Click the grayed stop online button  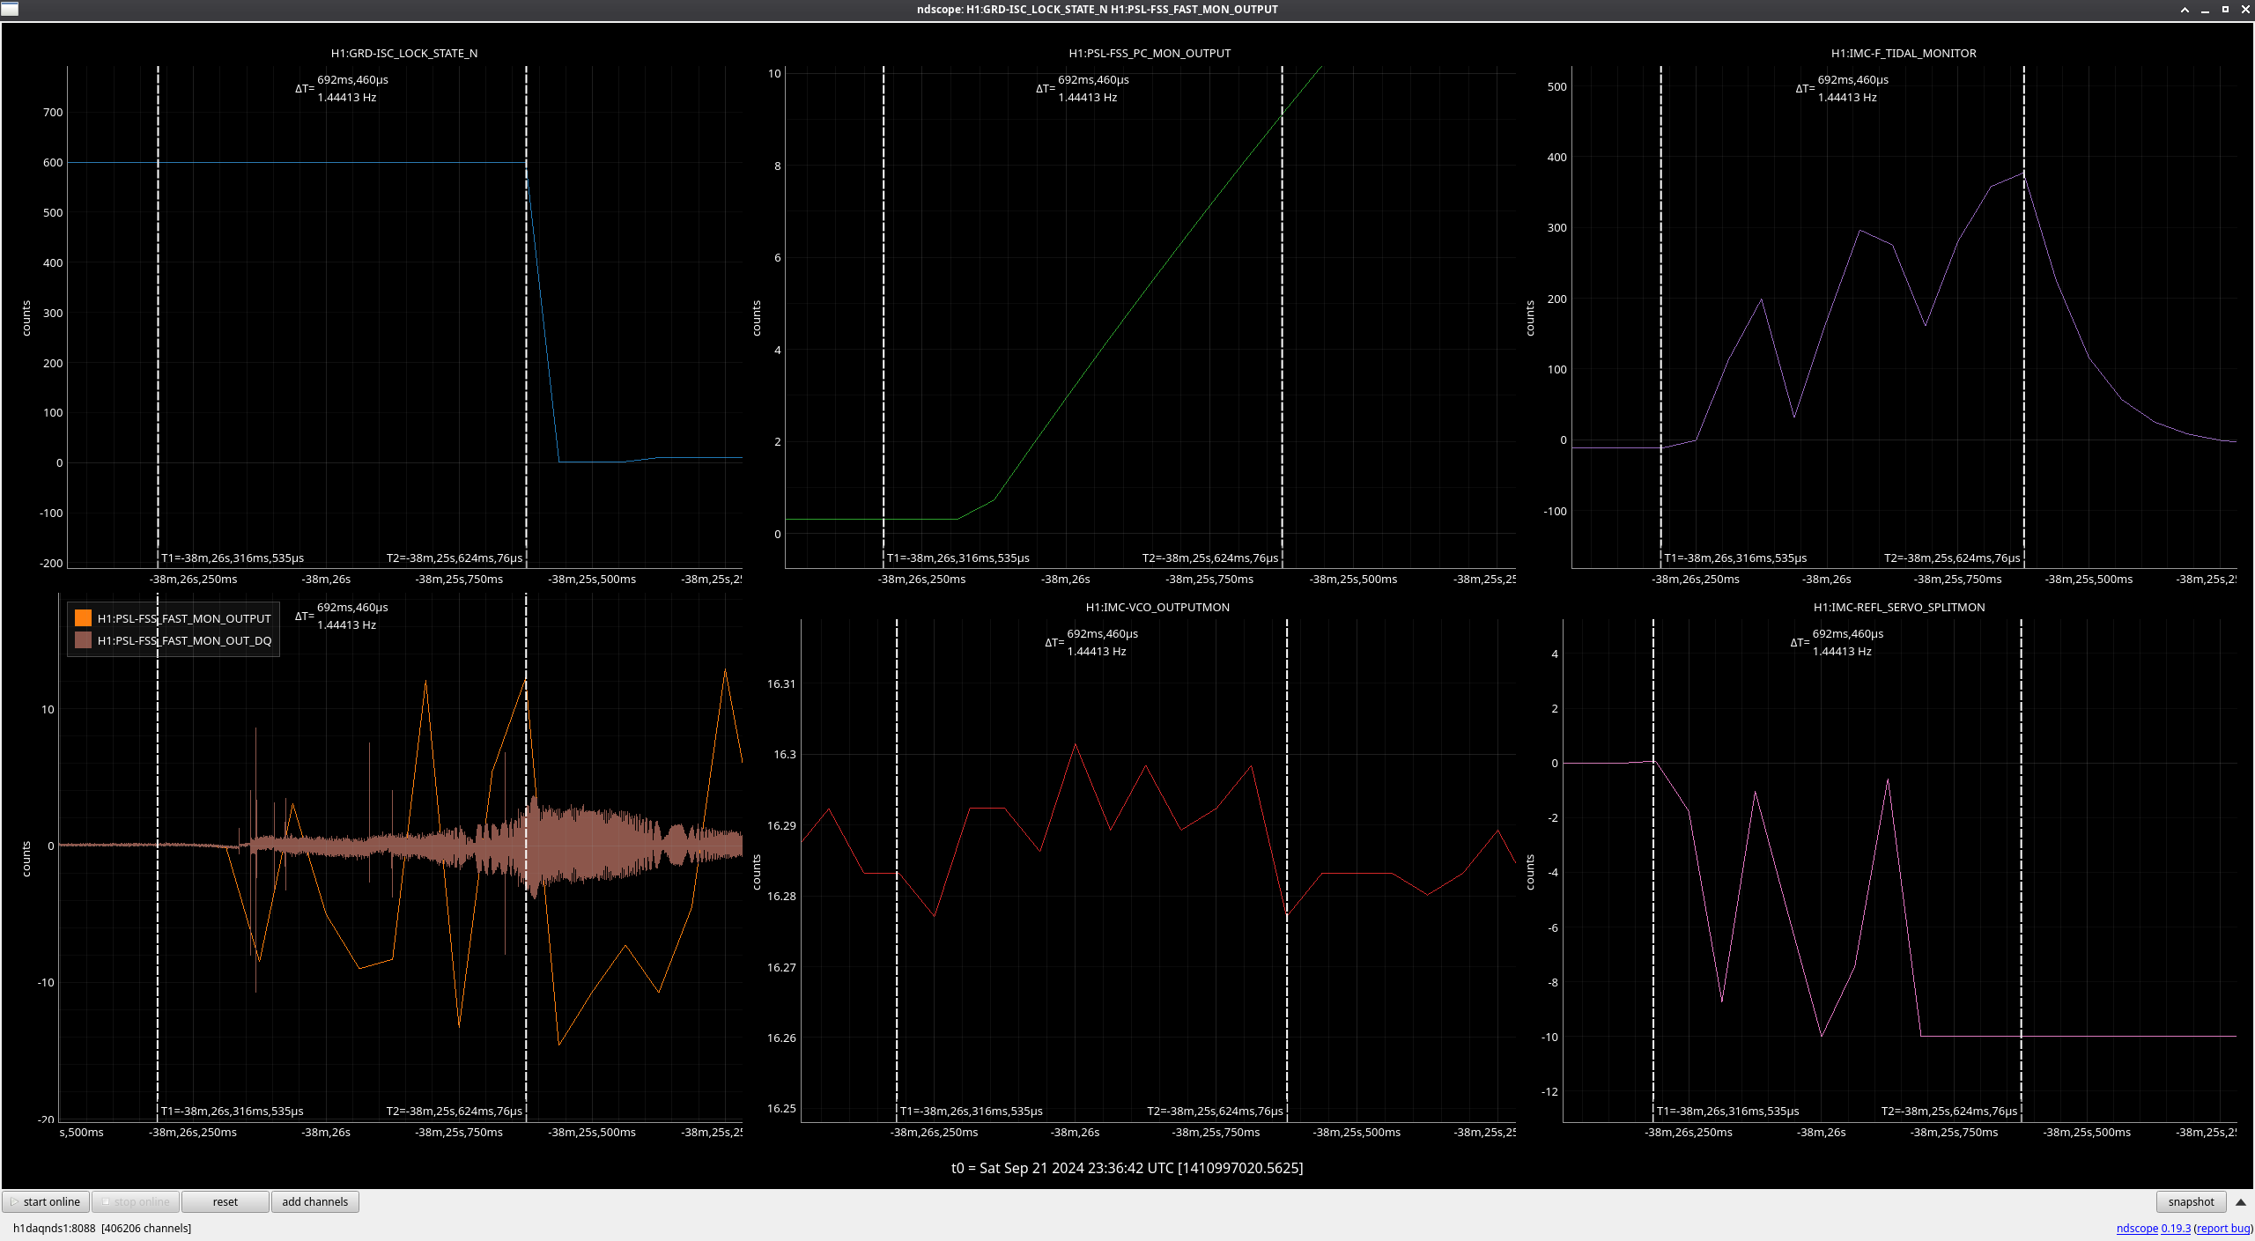click(136, 1201)
